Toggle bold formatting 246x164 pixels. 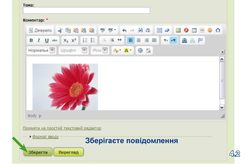31,40
